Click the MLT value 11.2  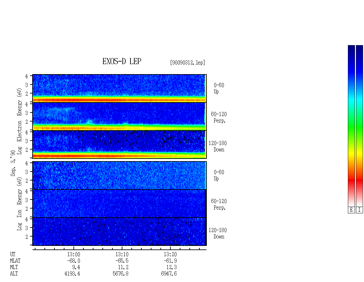(123, 267)
